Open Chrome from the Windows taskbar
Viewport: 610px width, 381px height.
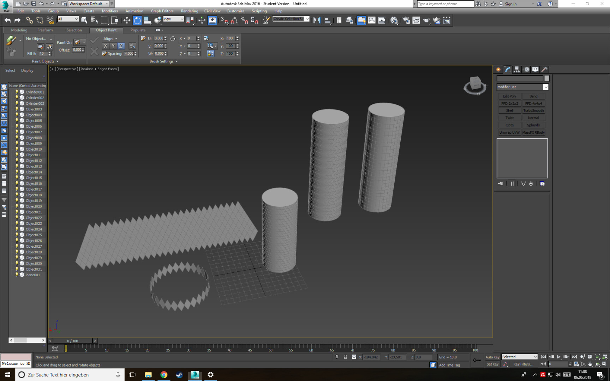coord(164,375)
